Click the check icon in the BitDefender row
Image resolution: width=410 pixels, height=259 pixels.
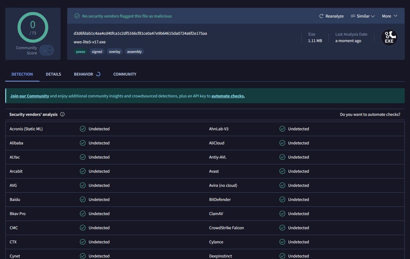tap(282, 199)
